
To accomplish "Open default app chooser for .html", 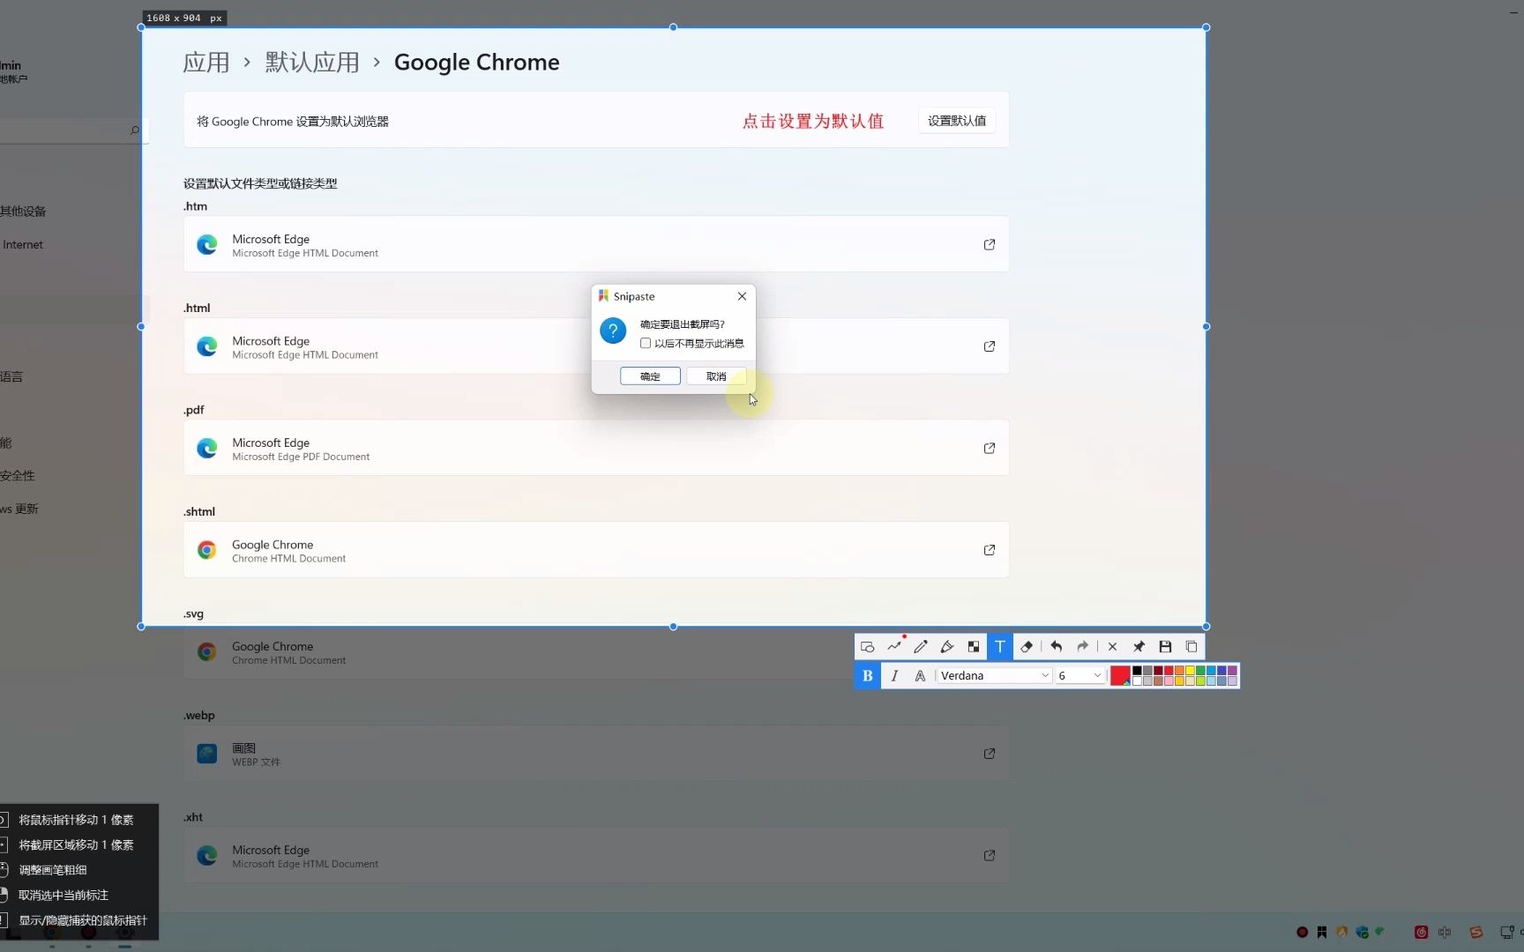I will point(990,346).
